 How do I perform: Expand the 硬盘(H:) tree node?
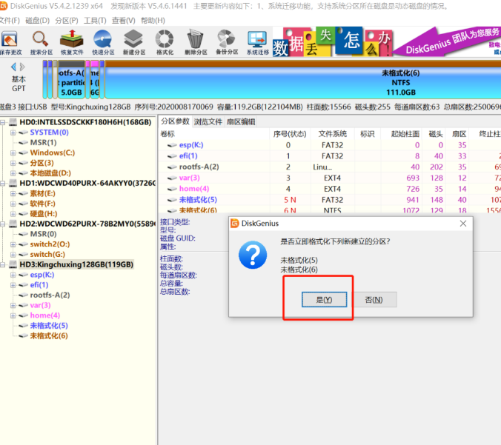(13, 214)
